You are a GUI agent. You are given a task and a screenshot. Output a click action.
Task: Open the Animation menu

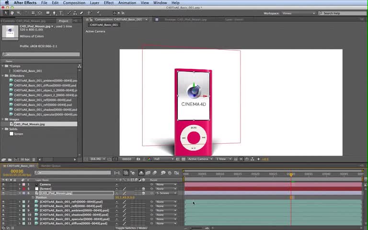pos(127,3)
